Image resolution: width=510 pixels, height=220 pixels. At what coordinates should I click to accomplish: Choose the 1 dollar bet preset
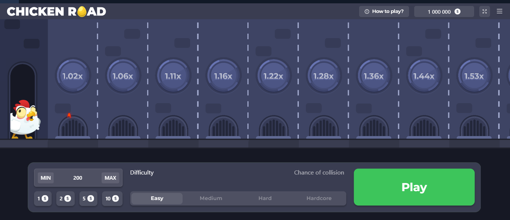43,199
